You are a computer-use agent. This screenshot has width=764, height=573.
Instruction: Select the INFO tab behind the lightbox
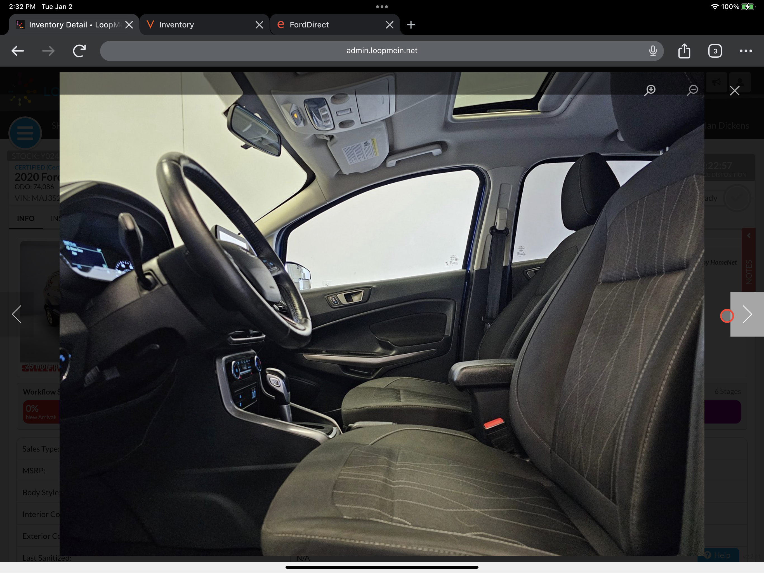[25, 219]
